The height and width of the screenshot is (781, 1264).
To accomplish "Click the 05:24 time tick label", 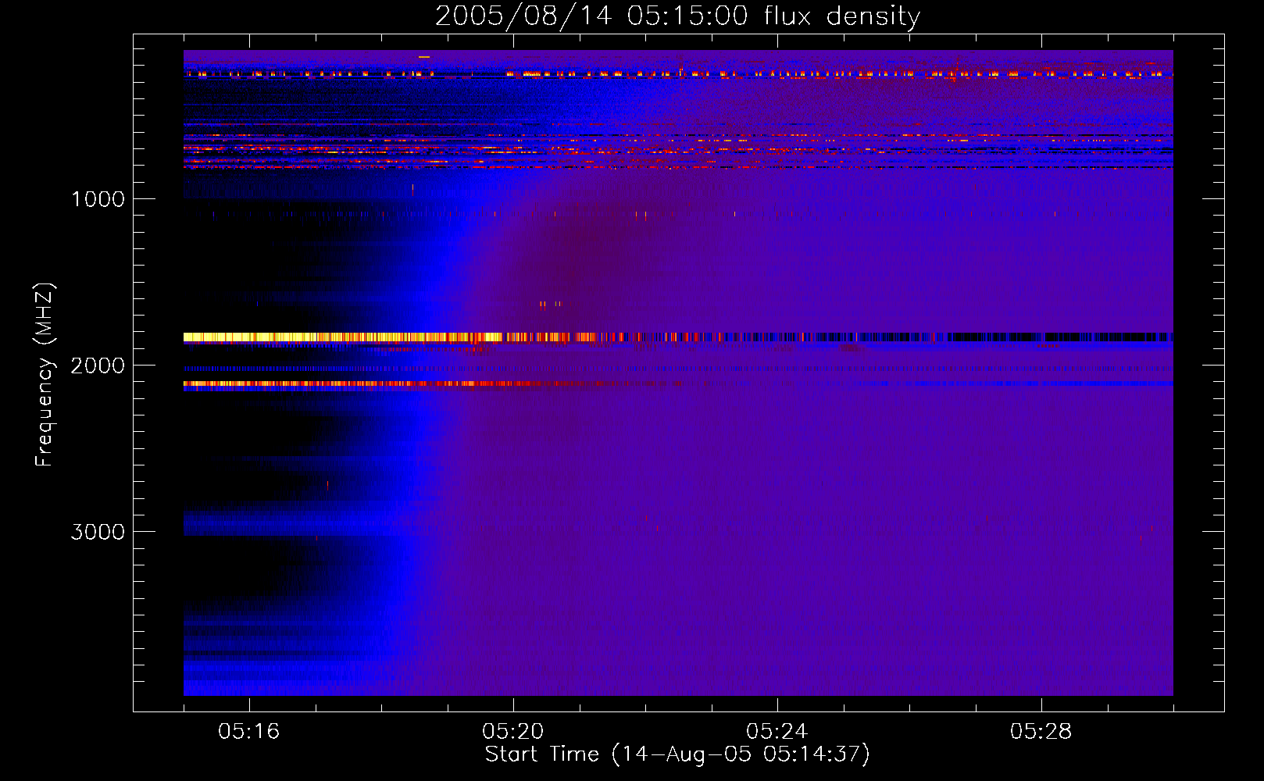I will click(x=777, y=732).
